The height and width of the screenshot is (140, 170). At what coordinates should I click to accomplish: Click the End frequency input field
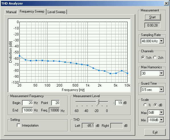tap(27, 110)
